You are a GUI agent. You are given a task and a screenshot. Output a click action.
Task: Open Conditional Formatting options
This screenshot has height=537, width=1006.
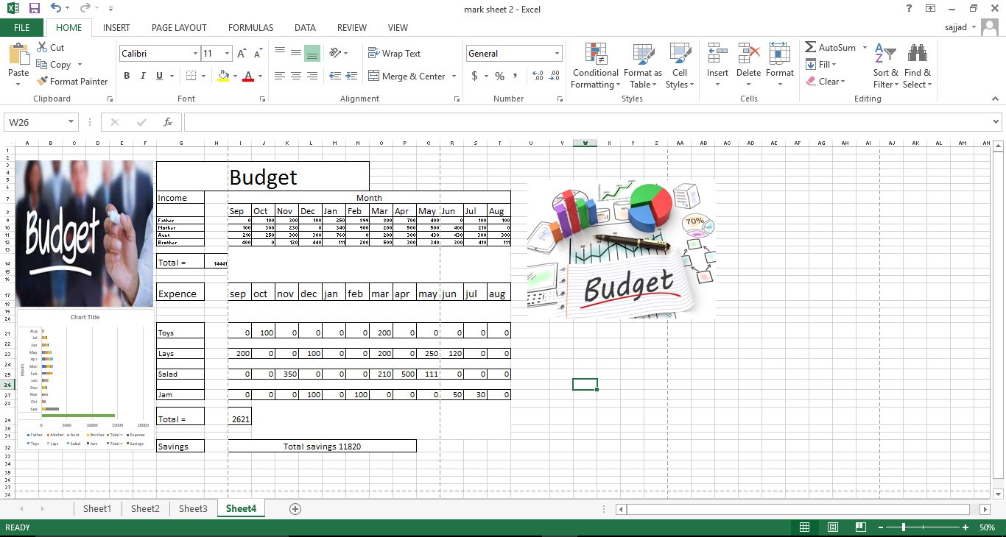click(595, 65)
